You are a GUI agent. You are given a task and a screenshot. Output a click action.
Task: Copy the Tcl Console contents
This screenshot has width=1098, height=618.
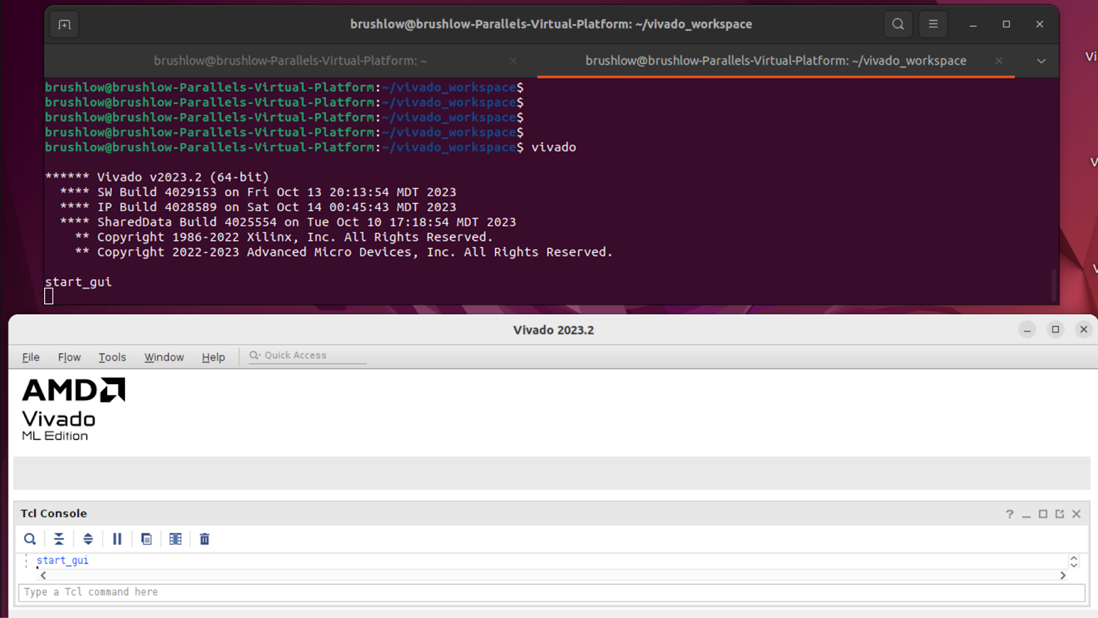[145, 539]
